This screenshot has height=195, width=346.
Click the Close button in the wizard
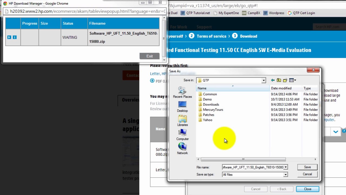[308, 189]
